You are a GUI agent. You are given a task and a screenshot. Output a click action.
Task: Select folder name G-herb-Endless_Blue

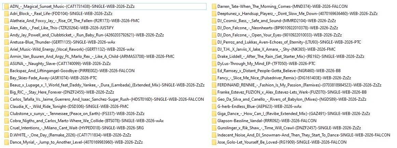pyautogui.click(x=259, y=106)
